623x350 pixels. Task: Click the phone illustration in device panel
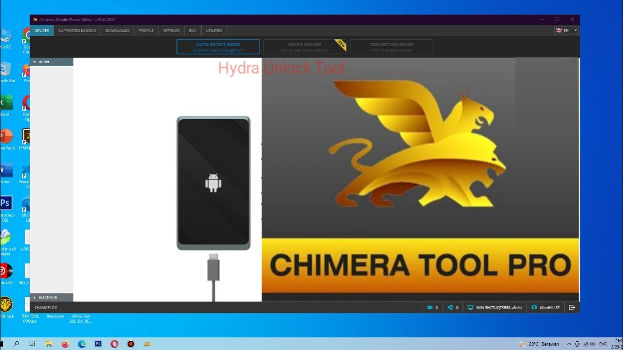point(213,183)
